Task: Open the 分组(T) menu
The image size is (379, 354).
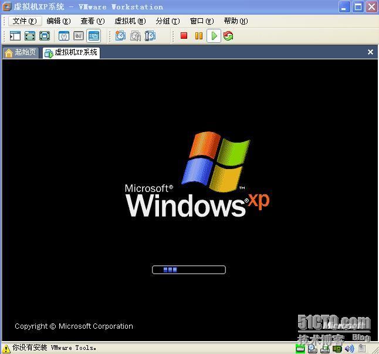Action: tap(168, 21)
